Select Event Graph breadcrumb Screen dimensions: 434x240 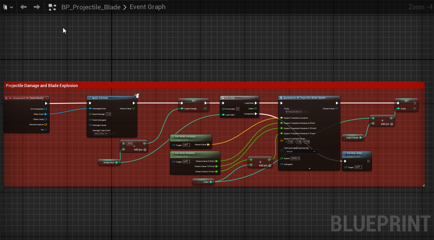coord(147,7)
